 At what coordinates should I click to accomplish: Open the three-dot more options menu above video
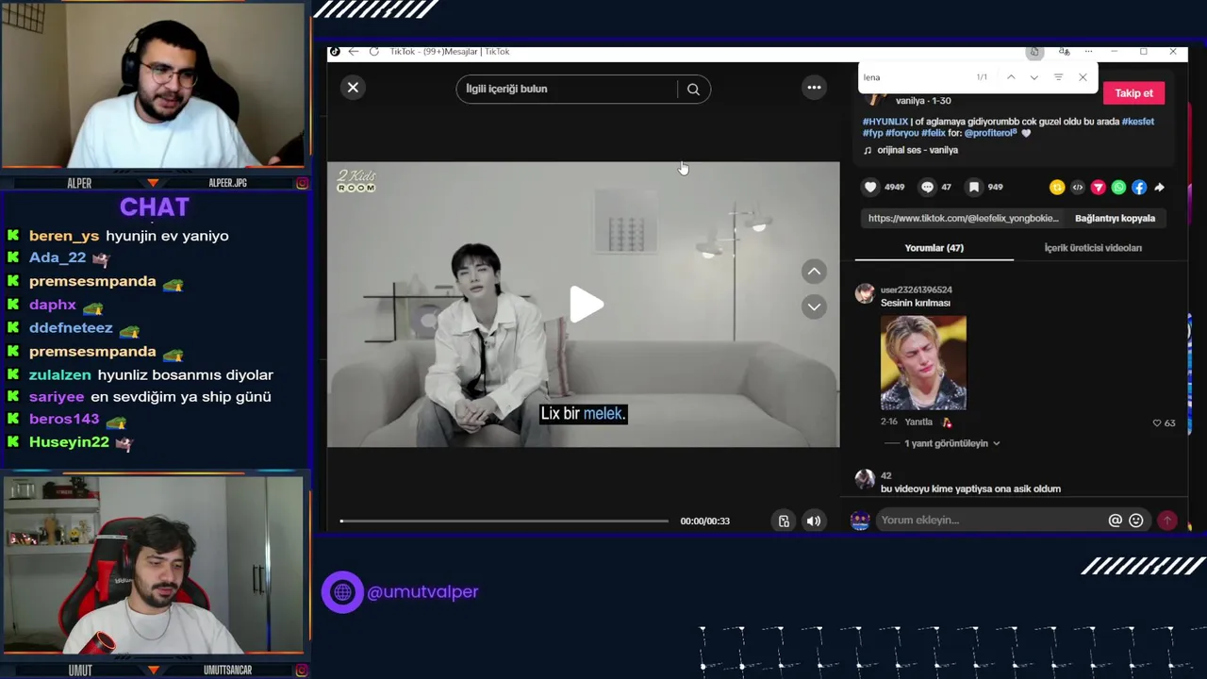[x=814, y=88]
